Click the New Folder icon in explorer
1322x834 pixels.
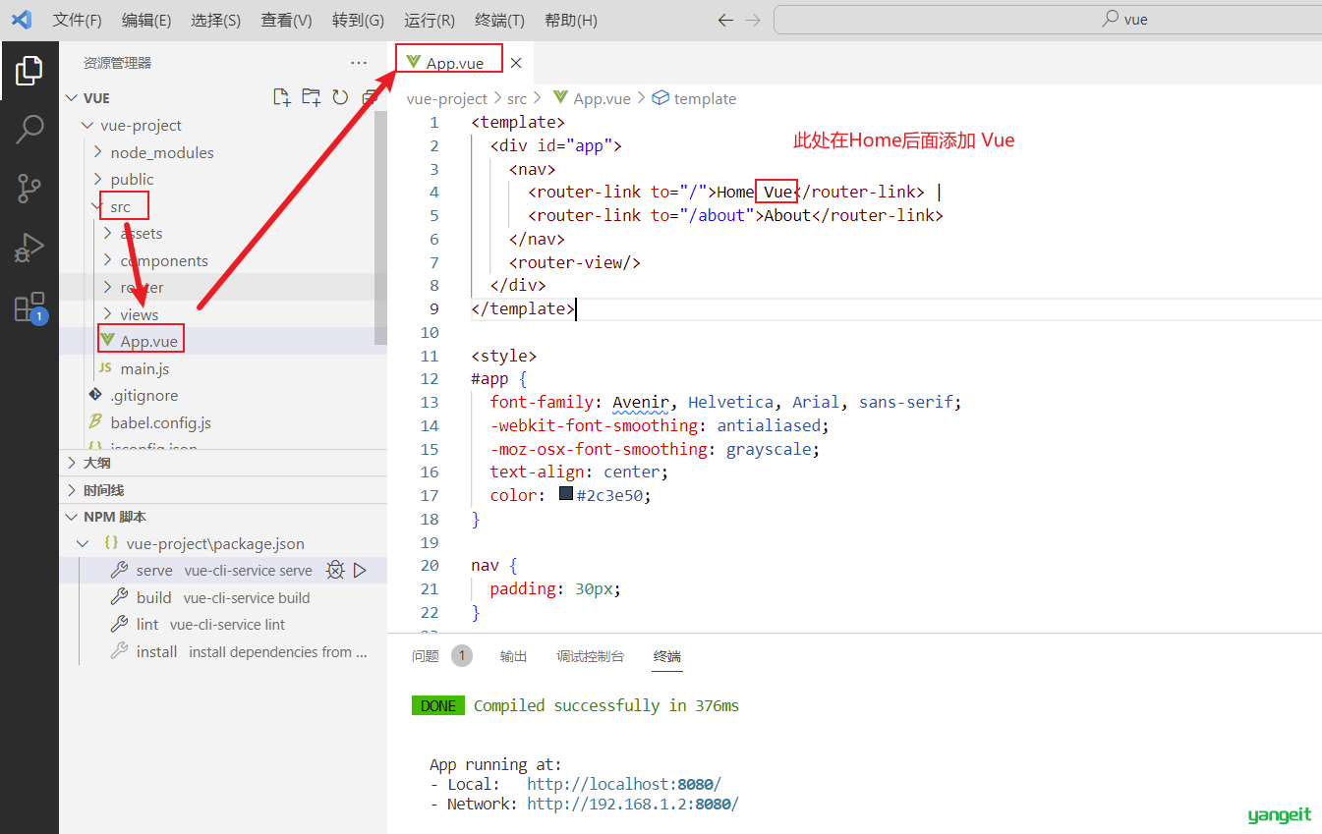tap(311, 97)
